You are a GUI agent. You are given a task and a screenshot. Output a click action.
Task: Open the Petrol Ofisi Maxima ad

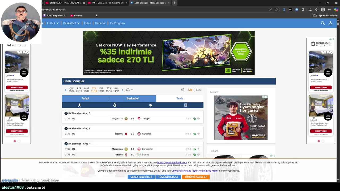click(241, 118)
